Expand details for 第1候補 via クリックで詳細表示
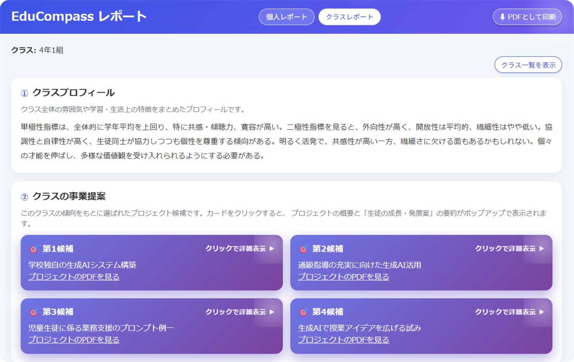This screenshot has width=574, height=362. tap(240, 248)
